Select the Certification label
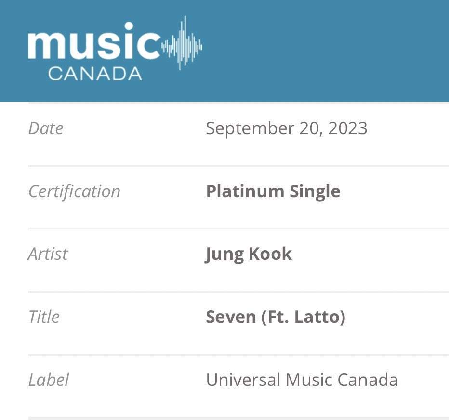449x420 pixels. pos(74,191)
